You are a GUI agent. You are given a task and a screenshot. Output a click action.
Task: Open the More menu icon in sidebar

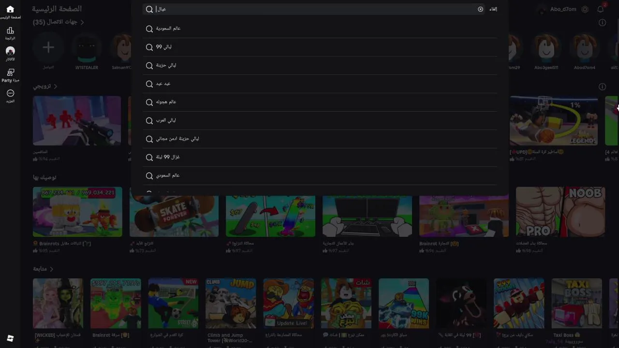(10, 93)
